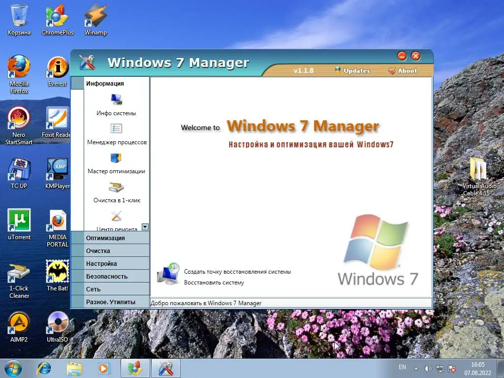
Task: Open the Action Center flag icon
Action: 452,368
